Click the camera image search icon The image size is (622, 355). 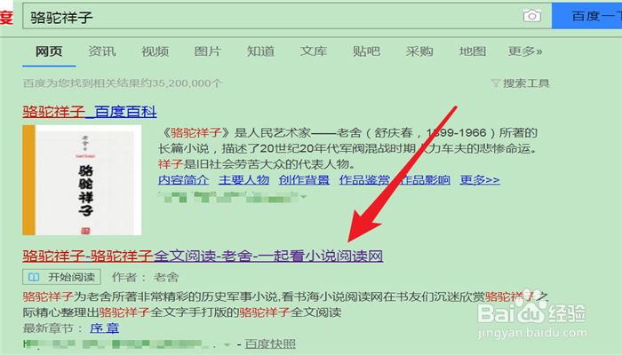pos(532,16)
